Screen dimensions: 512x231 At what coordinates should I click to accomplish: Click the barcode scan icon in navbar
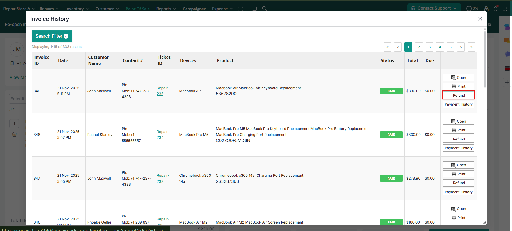pos(241,9)
